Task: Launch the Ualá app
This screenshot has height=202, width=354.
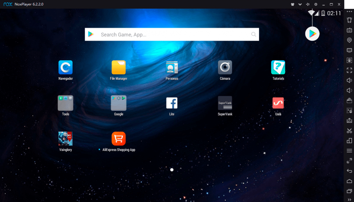Action: (278, 103)
